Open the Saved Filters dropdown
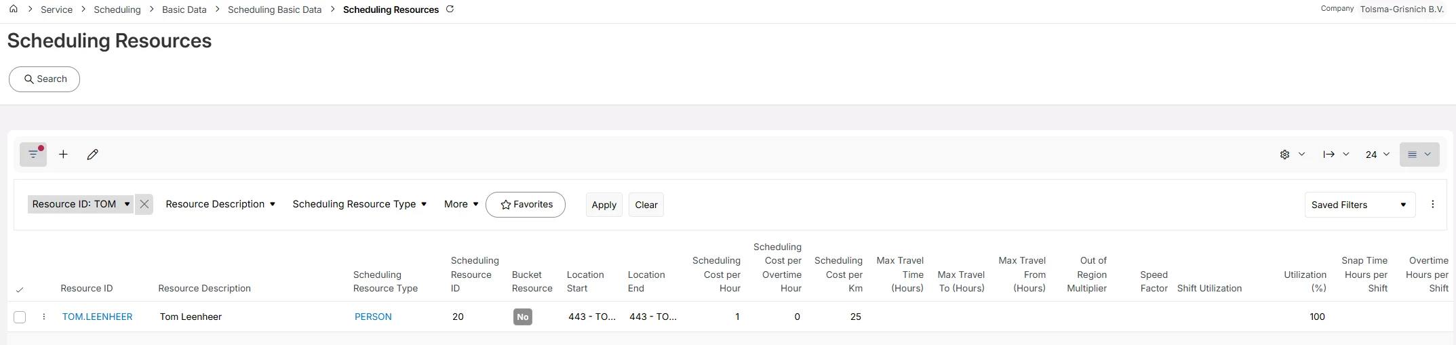Image resolution: width=1456 pixels, height=345 pixels. [x=1359, y=205]
